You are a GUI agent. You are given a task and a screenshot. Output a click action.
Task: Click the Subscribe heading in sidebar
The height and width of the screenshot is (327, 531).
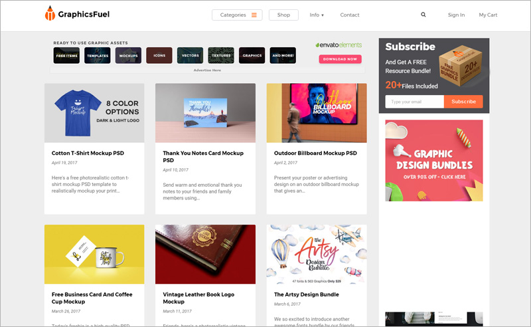[x=410, y=47]
